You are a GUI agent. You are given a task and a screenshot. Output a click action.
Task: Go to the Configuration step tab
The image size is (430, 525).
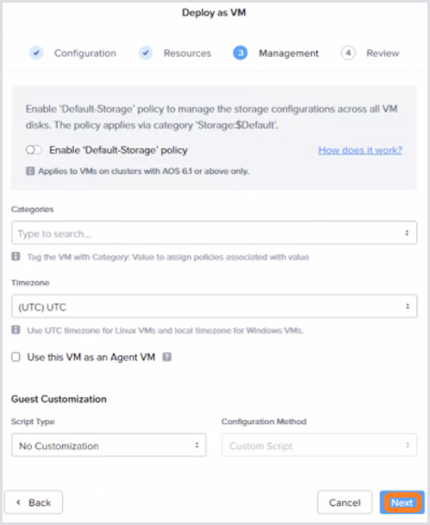point(85,53)
